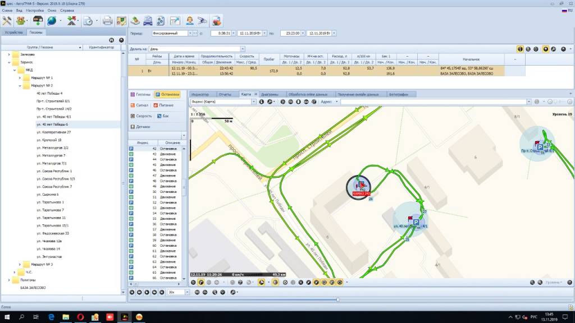The height and width of the screenshot is (323, 575).
Task: Switch to the Диаграммы tab
Action: coord(270,94)
